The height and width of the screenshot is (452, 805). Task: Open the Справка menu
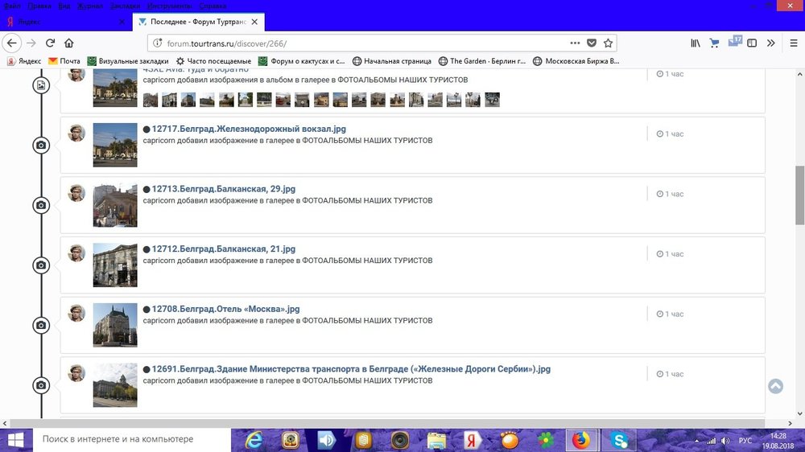click(x=213, y=6)
